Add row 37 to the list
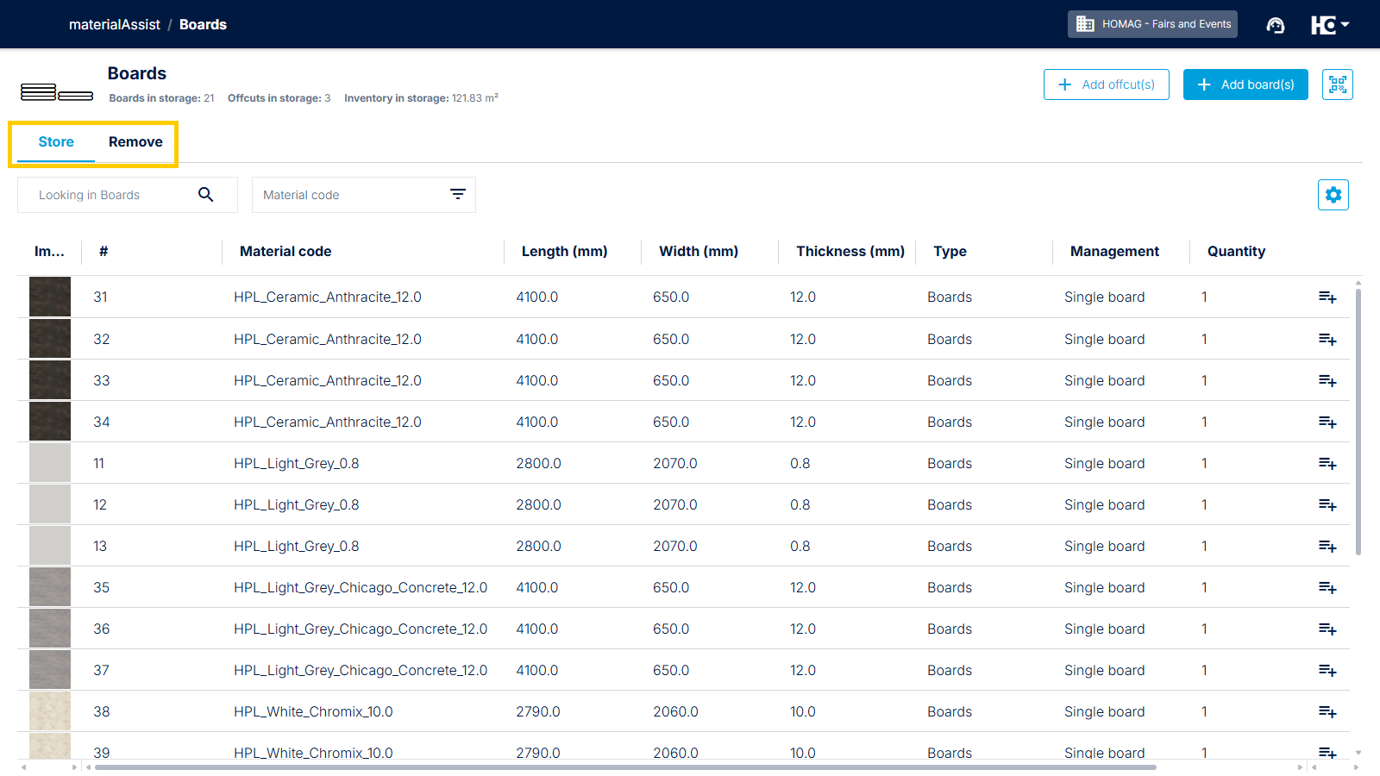This screenshot has width=1380, height=776. [1327, 671]
